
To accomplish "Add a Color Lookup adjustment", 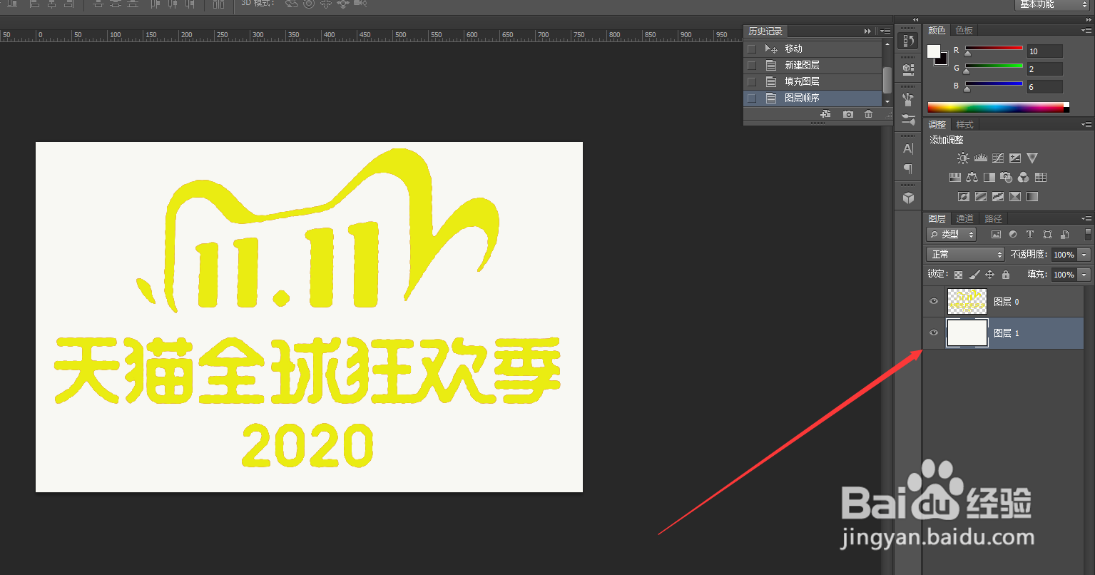I will click(x=1040, y=178).
